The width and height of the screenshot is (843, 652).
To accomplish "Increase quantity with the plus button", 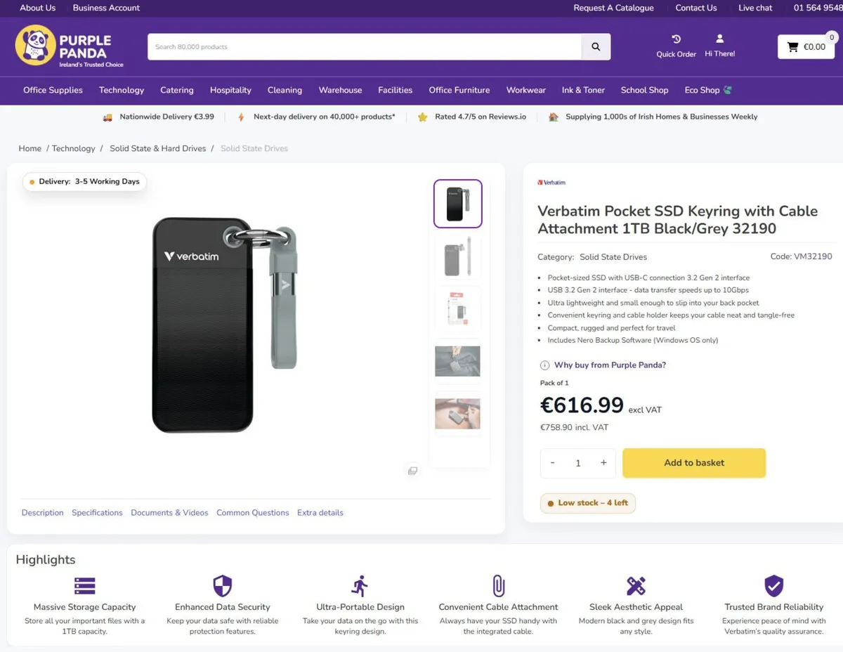I will (603, 463).
